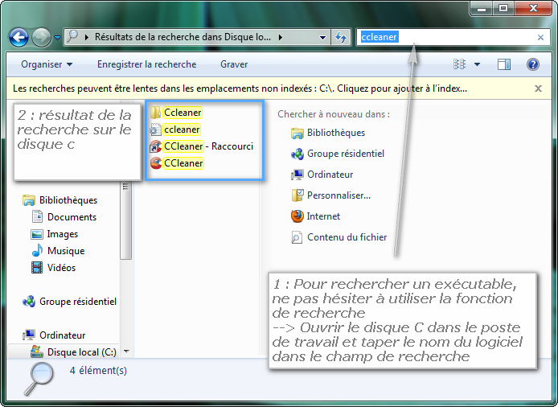
Task: Open the Organiser menu
Action: coord(47,64)
